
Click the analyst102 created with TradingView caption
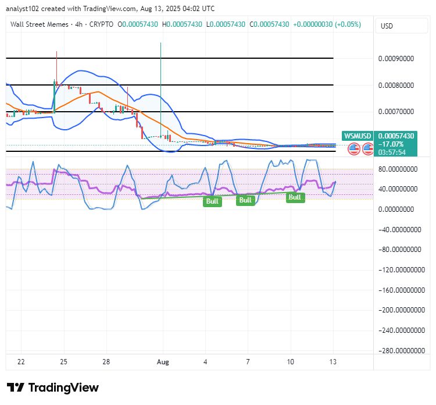[x=110, y=9]
